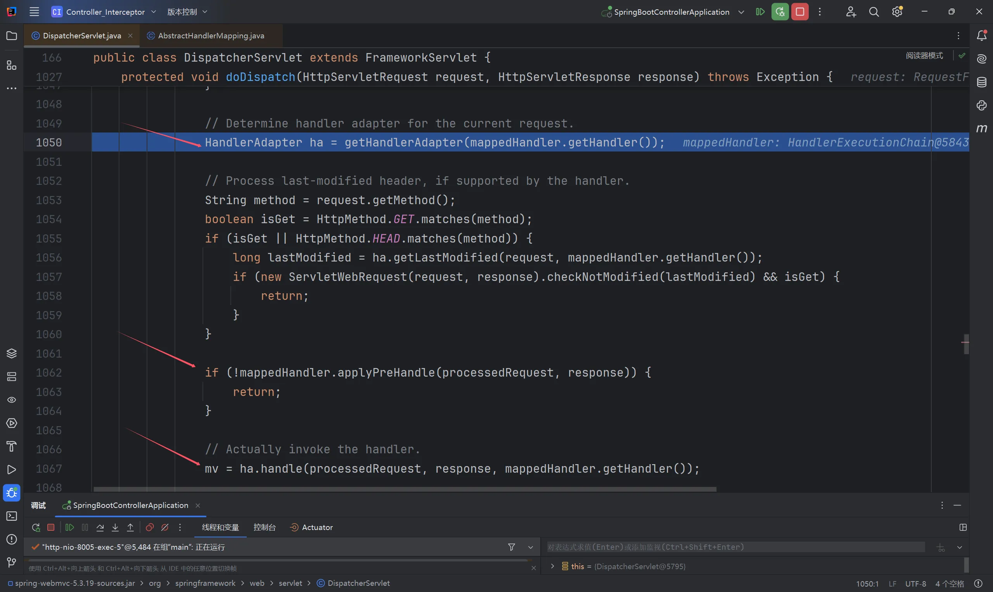
Task: Step into in the debugger
Action: click(115, 527)
